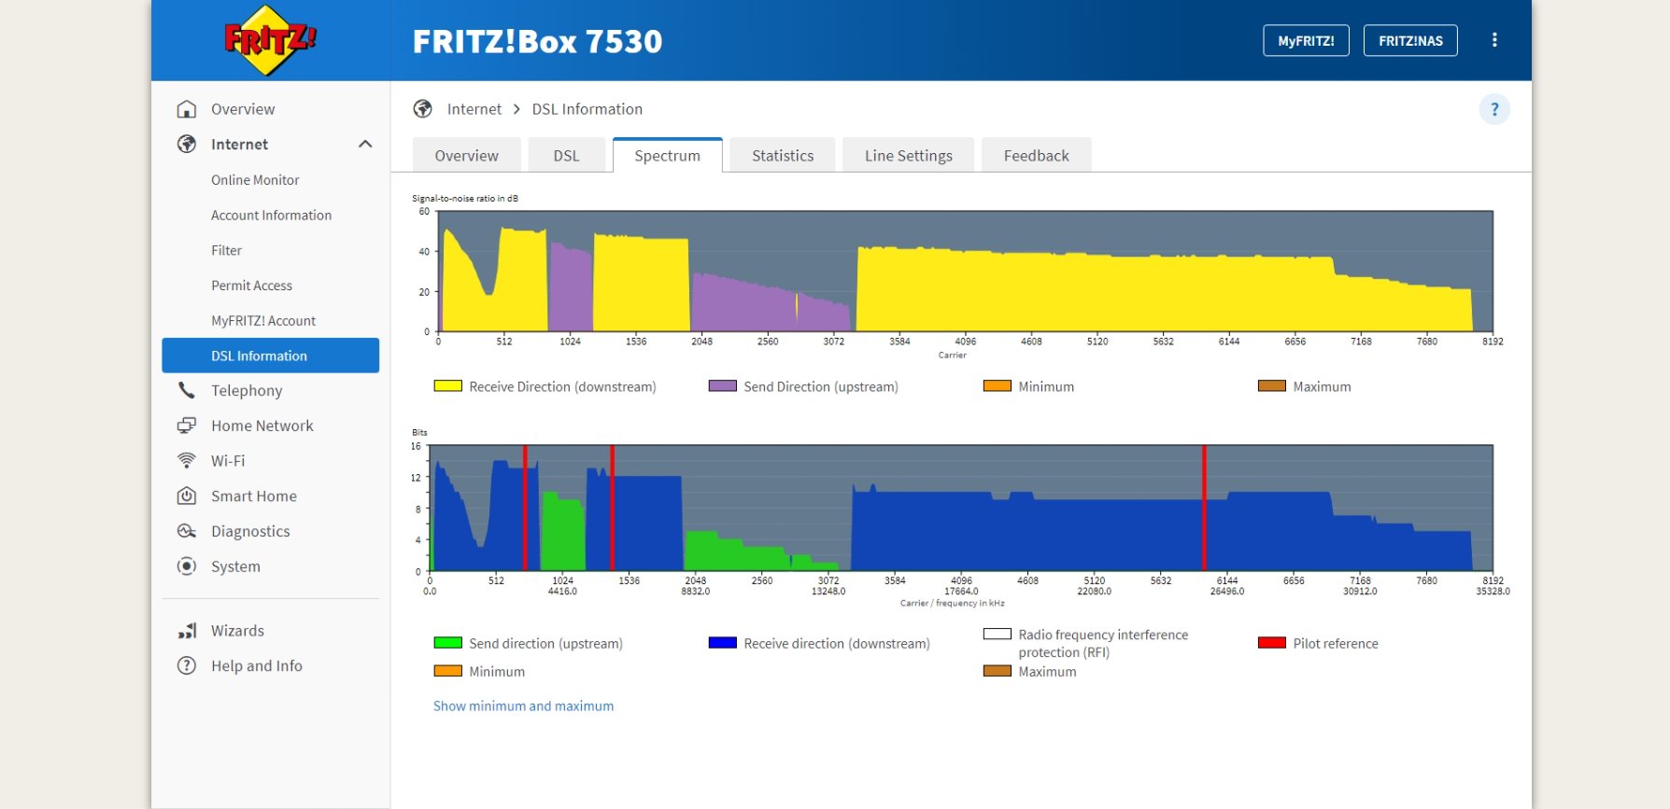Viewport: 1670px width, 809px height.
Task: Click the Diagnostics icon in sidebar
Action: [x=187, y=531]
